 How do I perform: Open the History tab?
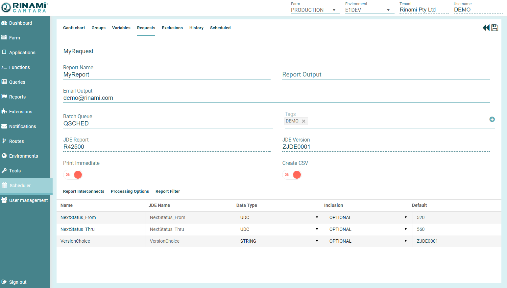(x=196, y=28)
